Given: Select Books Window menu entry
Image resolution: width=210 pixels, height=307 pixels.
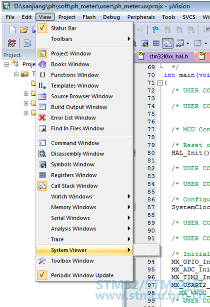Looking at the screenshot, I should (85, 64).
